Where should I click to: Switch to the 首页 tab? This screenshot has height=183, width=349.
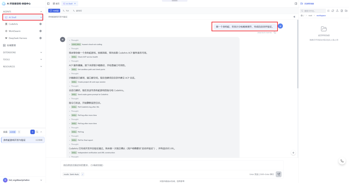(x=56, y=4)
